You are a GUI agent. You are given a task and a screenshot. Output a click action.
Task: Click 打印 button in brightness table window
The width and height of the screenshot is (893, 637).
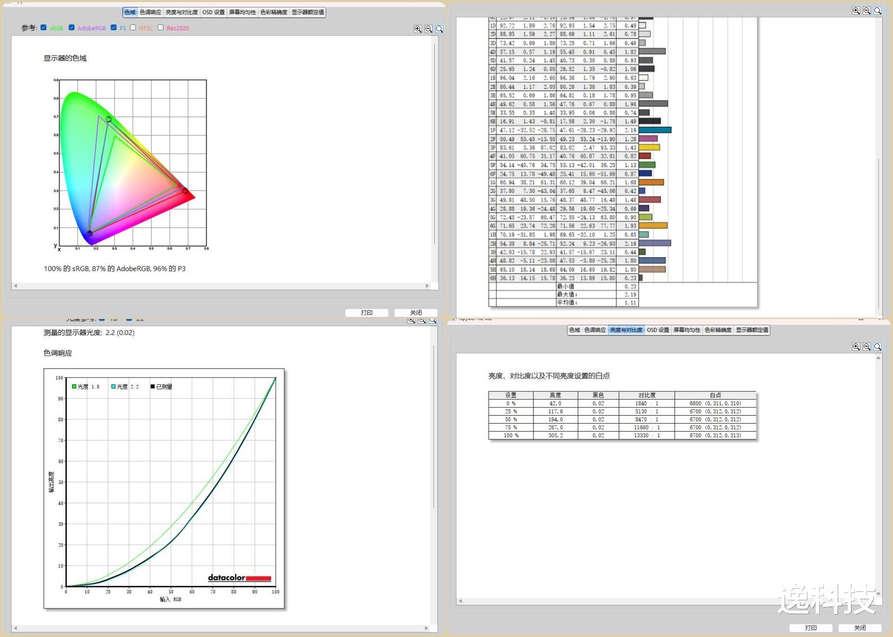pos(811,628)
